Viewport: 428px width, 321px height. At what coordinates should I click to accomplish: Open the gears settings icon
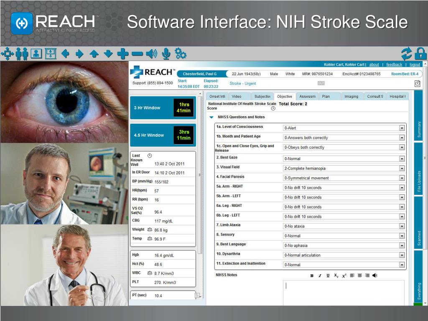pos(181,53)
